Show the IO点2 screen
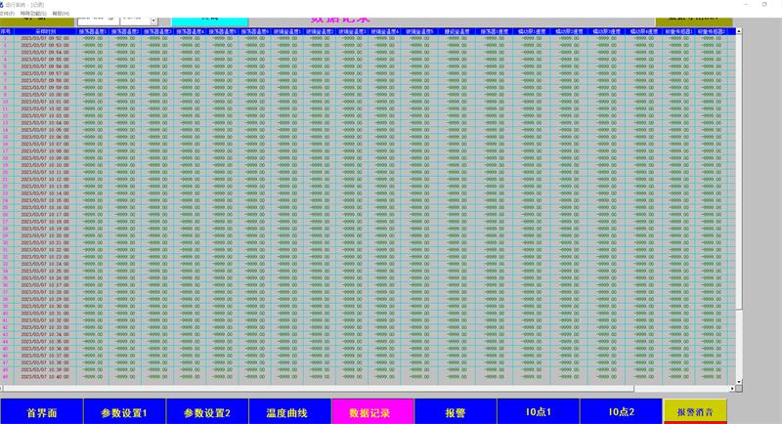 click(621, 412)
